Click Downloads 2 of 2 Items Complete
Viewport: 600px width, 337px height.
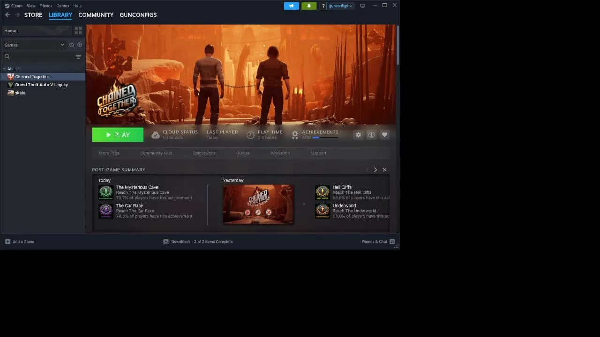[202, 242]
